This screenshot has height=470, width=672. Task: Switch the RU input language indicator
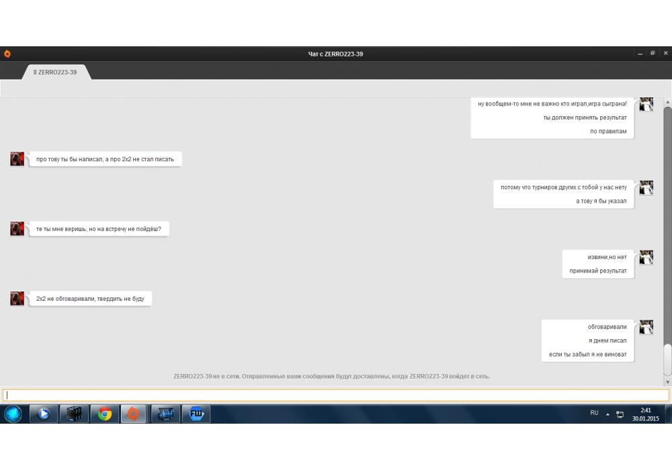(594, 413)
